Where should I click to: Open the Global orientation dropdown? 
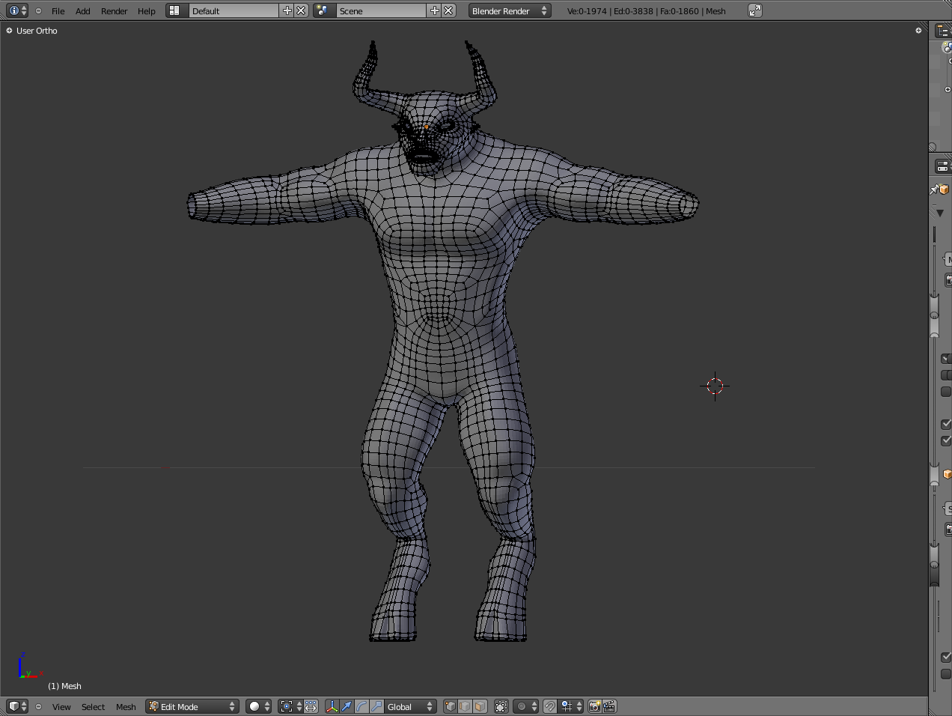click(410, 706)
